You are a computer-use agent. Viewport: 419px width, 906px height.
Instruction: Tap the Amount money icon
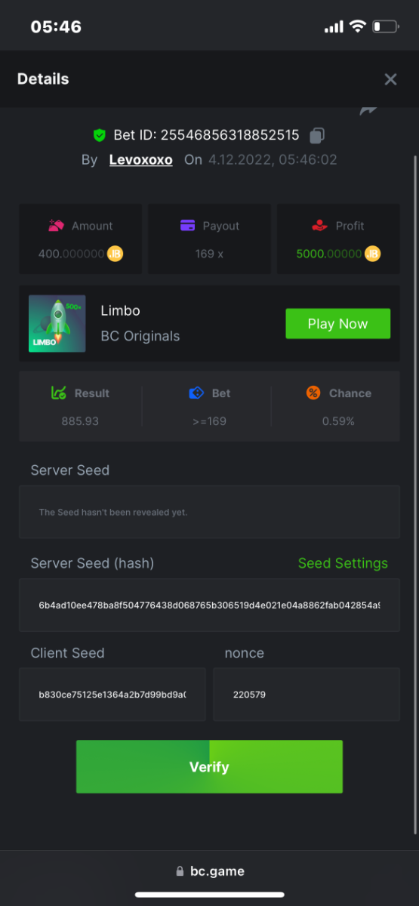[x=56, y=225]
